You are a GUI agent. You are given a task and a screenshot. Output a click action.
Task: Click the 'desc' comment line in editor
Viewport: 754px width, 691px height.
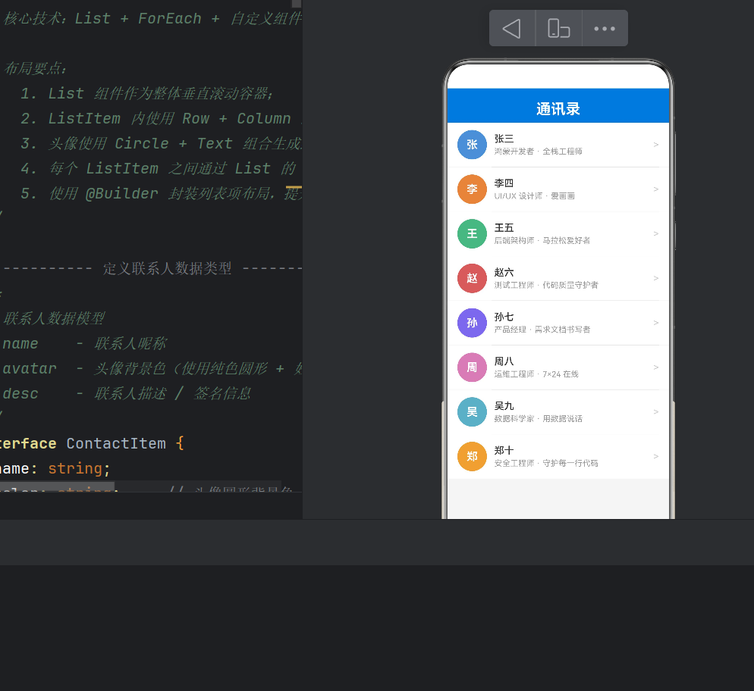tap(127, 393)
